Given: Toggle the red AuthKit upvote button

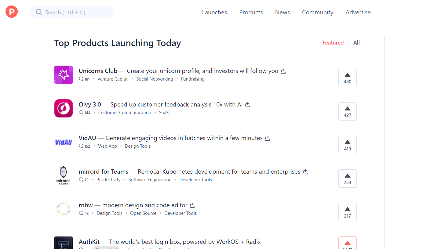Looking at the screenshot, I should [x=348, y=243].
